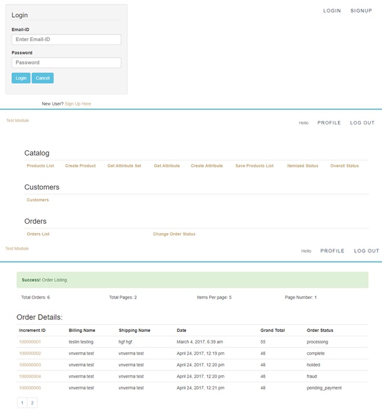Open the Get Attribute Set link
Screen dimensions: 382x411
click(124, 166)
